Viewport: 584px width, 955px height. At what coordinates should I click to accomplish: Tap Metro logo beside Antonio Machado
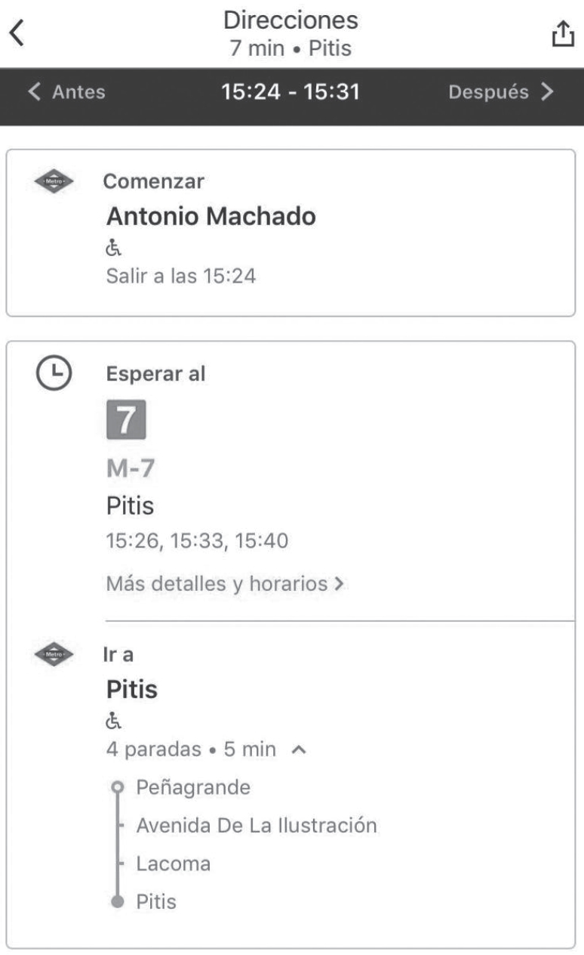54,181
